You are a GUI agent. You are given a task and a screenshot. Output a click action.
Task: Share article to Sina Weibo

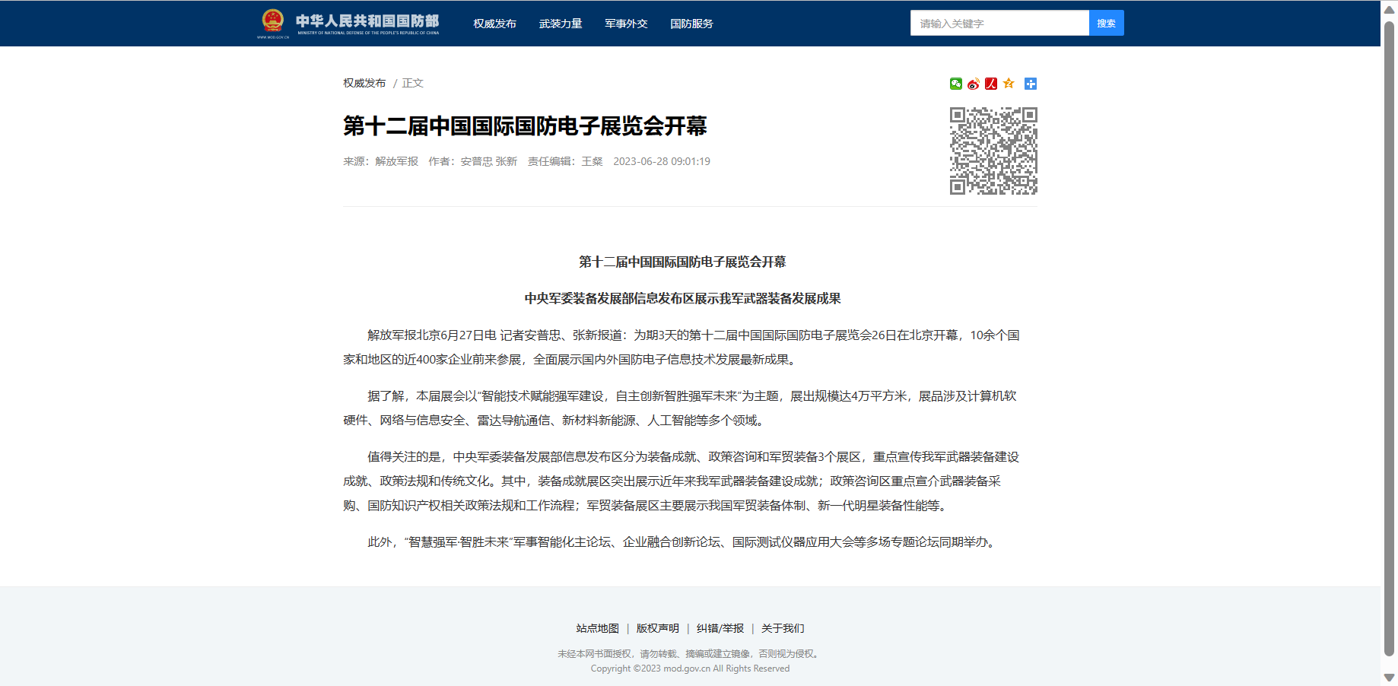click(973, 84)
